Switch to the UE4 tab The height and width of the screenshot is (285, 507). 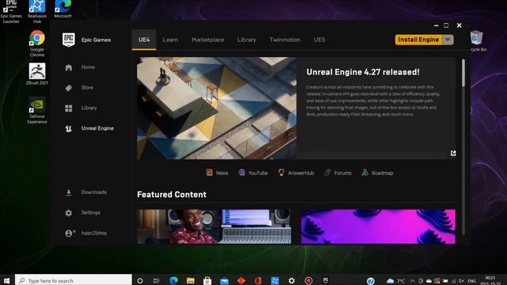click(144, 40)
